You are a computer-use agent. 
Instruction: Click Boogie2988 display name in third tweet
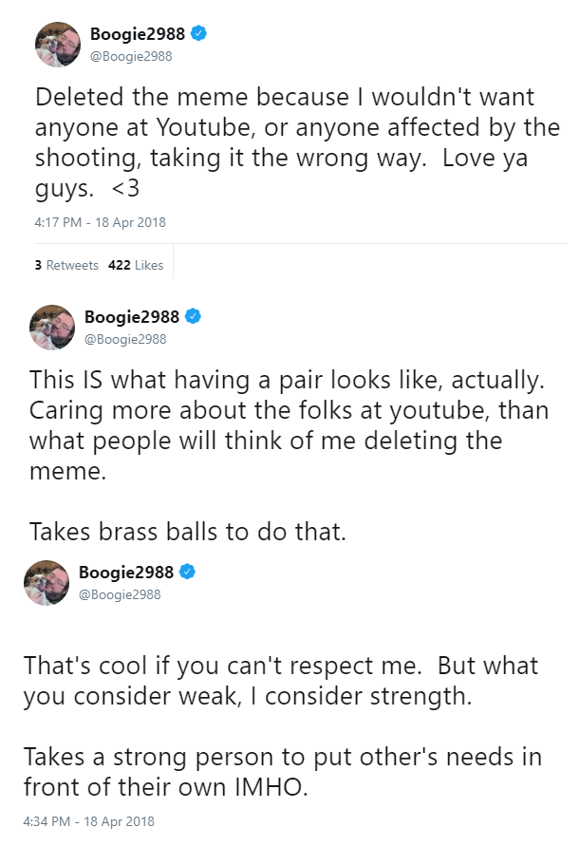coord(126,572)
